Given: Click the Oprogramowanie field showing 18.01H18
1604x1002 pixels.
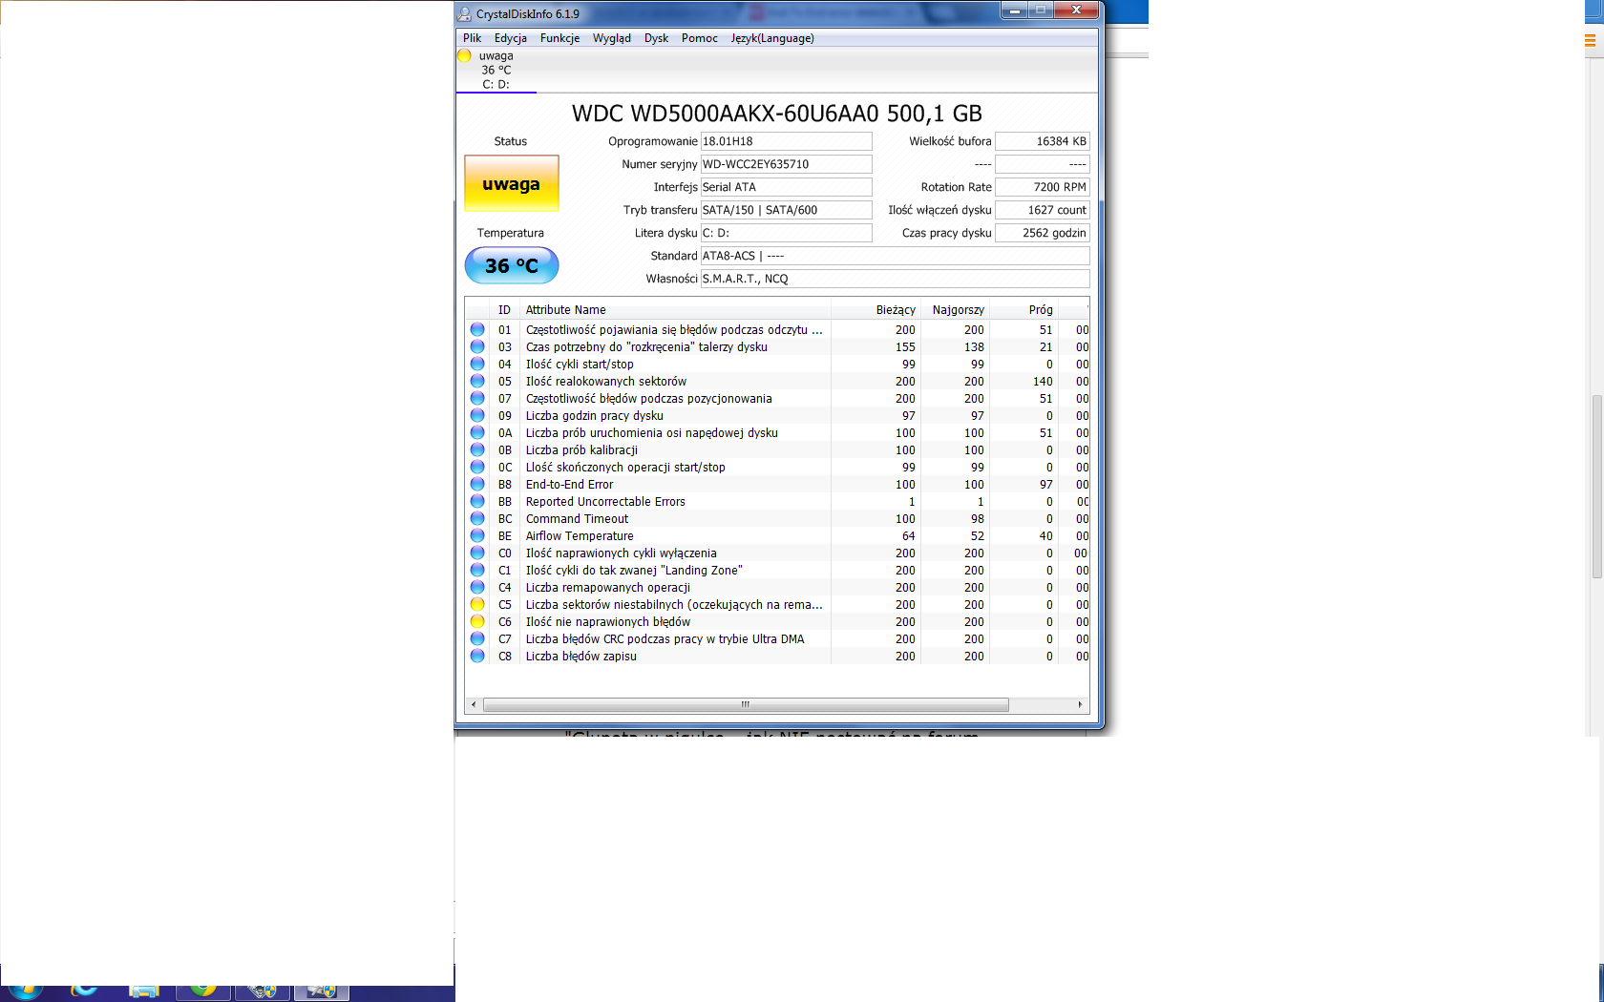Looking at the screenshot, I should (787, 141).
